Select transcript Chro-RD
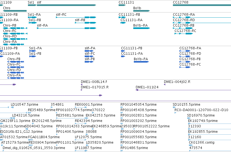This screenshot has width=231, height=152. click(10, 36)
